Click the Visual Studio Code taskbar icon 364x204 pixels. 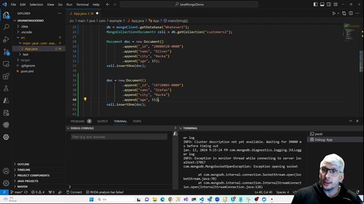(x=201, y=199)
